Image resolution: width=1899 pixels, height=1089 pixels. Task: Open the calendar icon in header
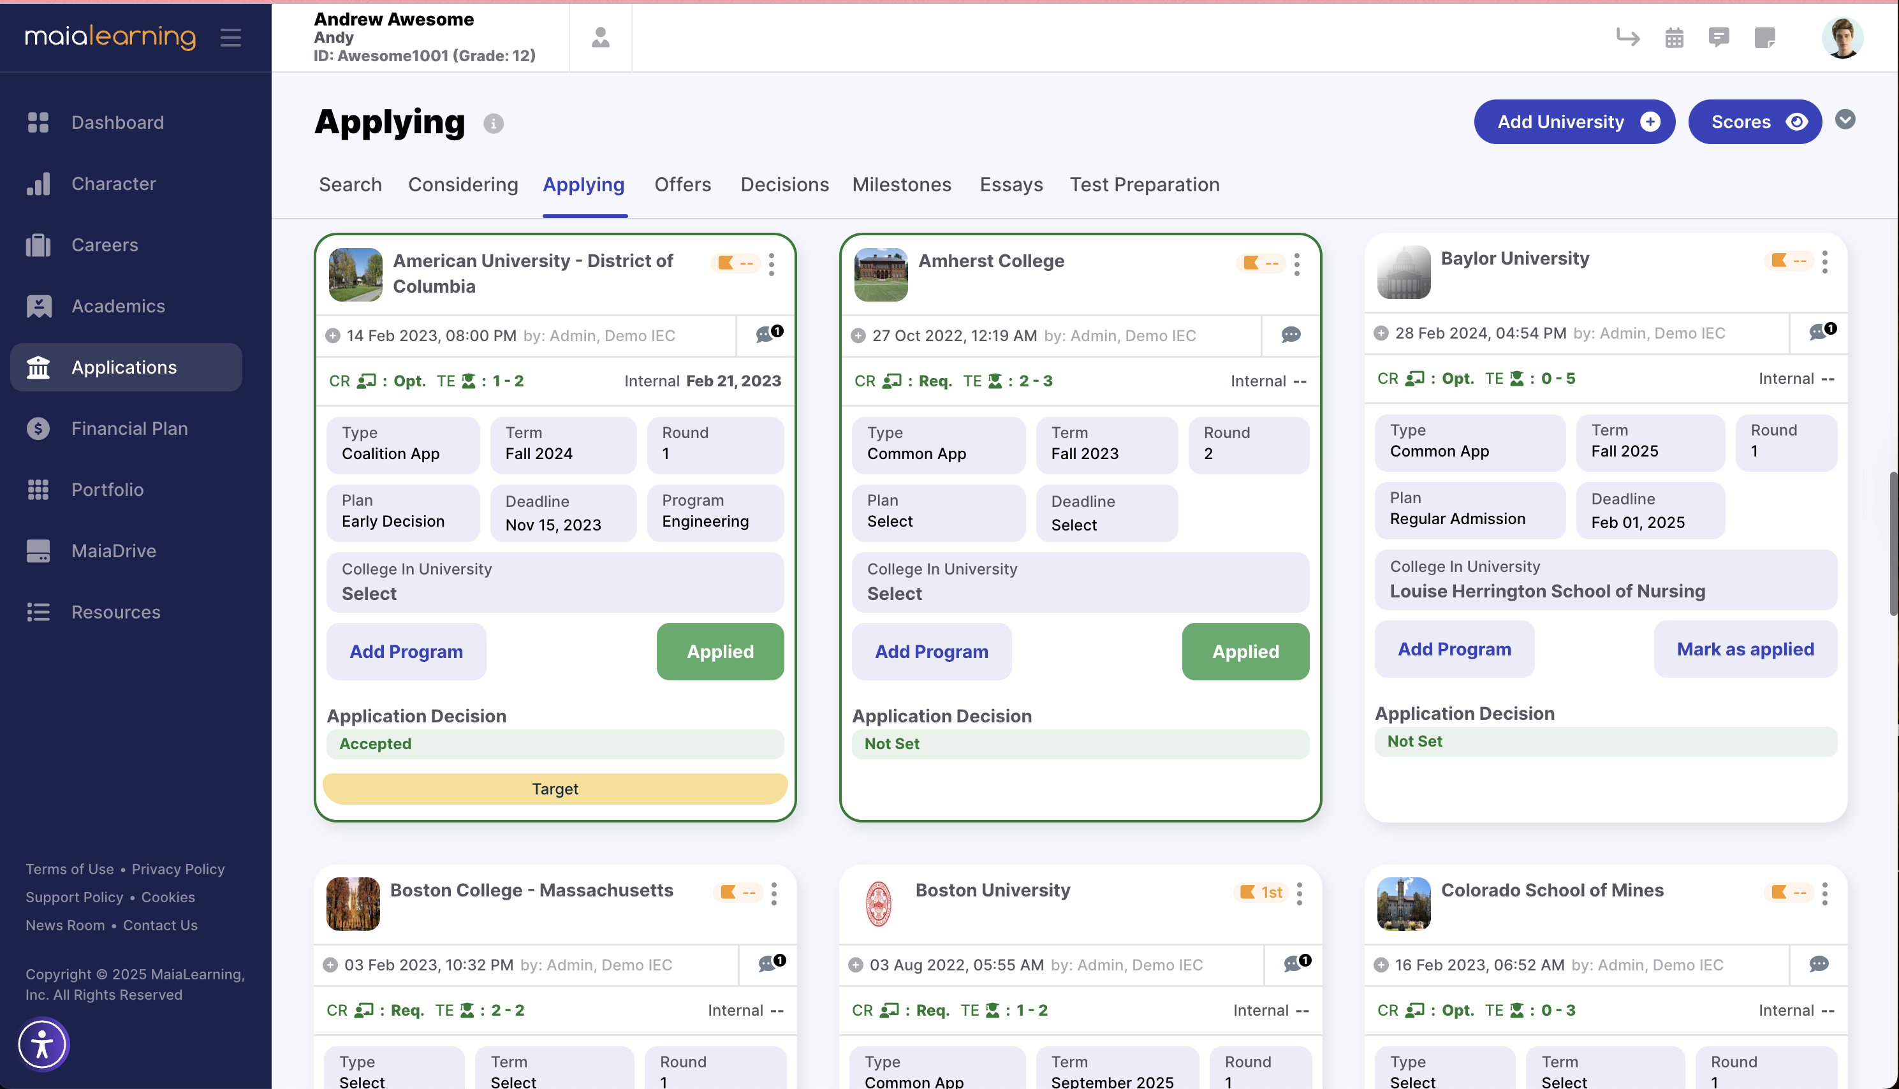1674,38
